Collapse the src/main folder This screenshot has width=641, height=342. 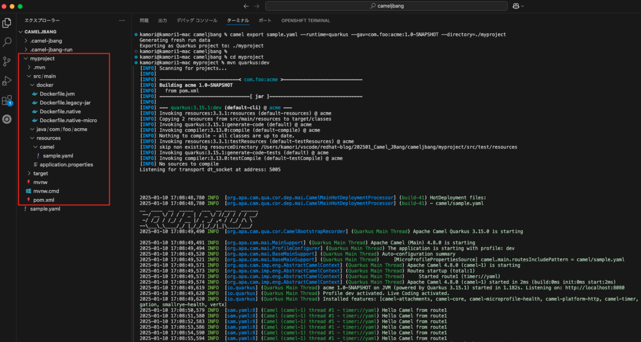tap(44, 76)
